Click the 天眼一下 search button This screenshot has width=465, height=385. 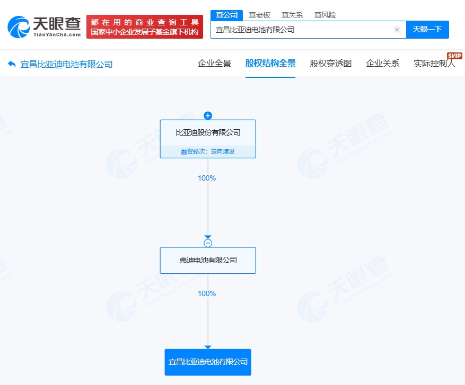428,30
